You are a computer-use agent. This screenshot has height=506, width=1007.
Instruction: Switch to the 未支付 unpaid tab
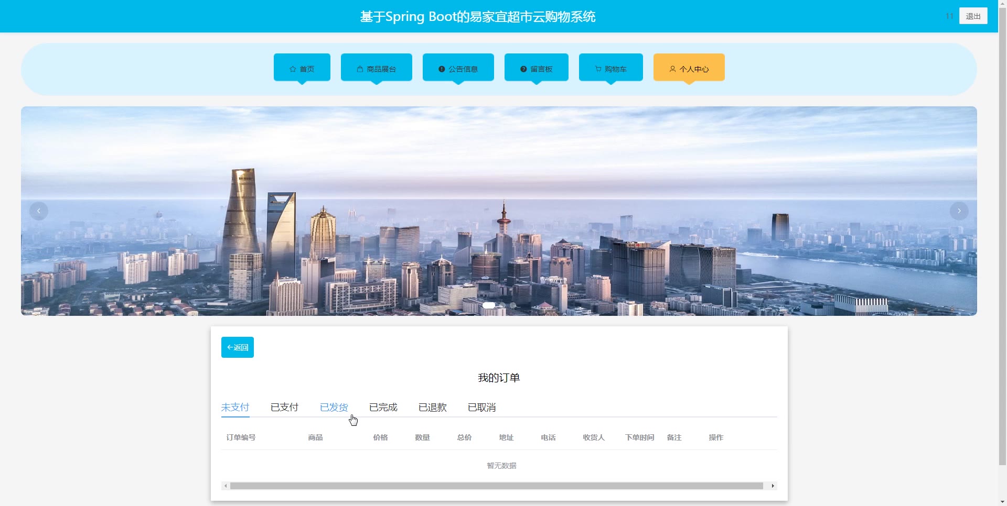[235, 407]
